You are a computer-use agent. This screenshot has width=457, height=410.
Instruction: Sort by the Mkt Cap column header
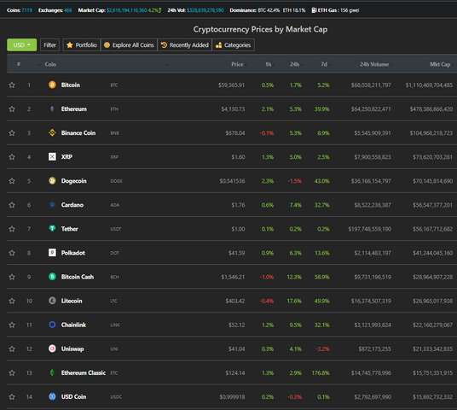(440, 64)
